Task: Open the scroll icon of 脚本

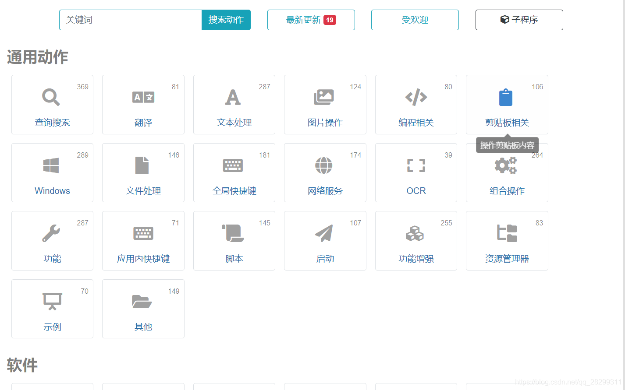Action: [233, 233]
